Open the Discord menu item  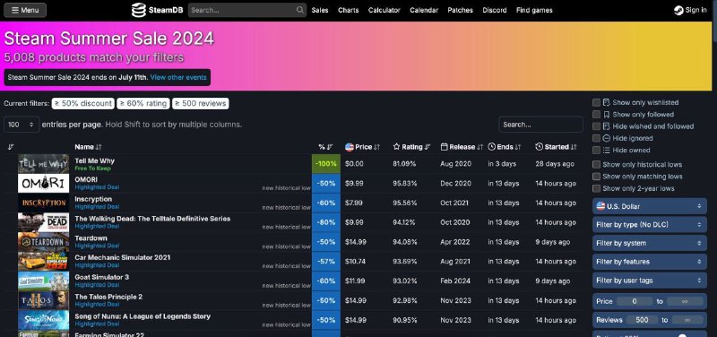point(495,10)
